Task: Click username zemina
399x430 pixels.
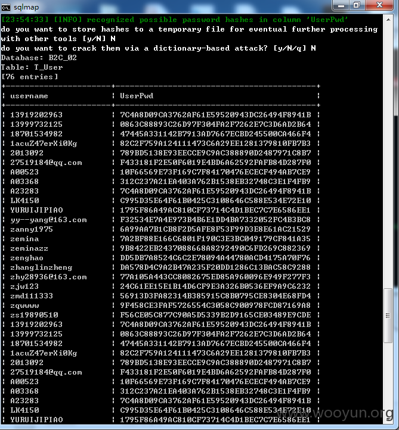Action: (x=24, y=239)
